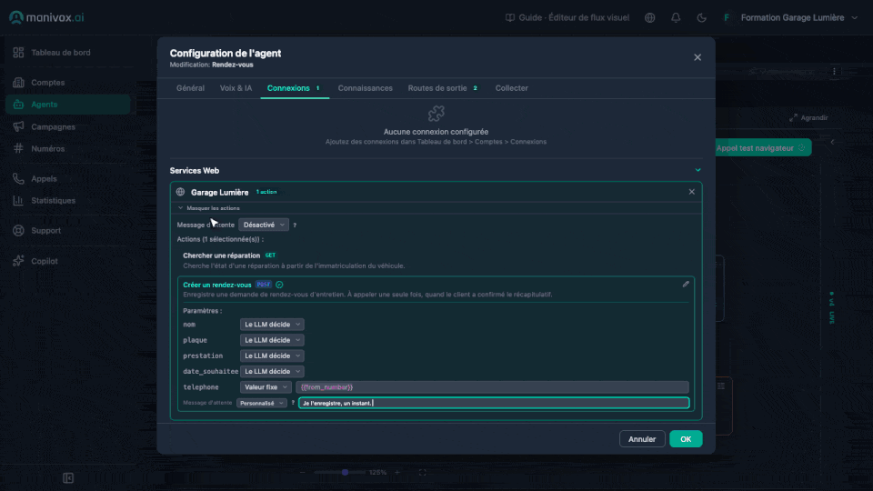
Task: Click the Garage Lumière globe icon
Action: 180,192
